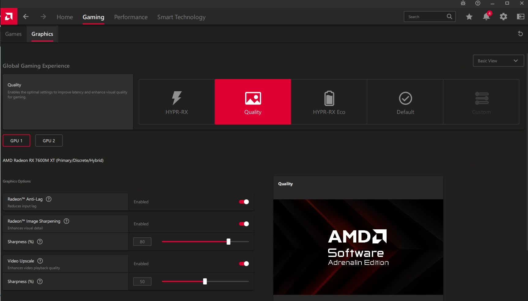Click the Image Sharpening sharpness slider handle
Image resolution: width=528 pixels, height=301 pixels.
click(x=228, y=242)
